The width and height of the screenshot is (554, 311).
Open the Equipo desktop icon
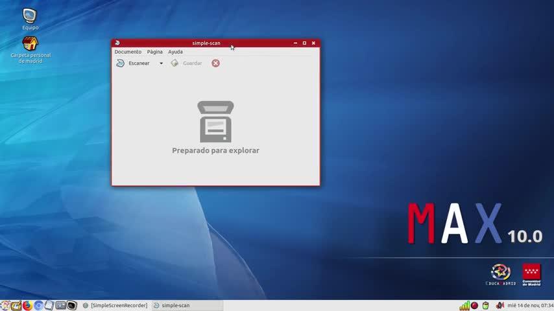[30, 19]
